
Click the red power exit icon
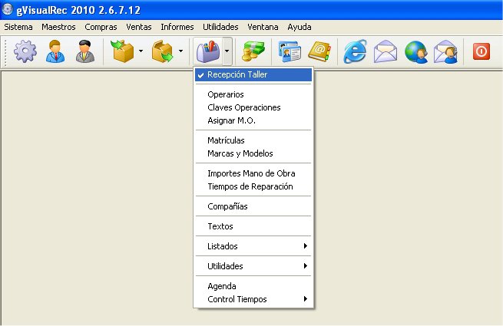coord(481,51)
